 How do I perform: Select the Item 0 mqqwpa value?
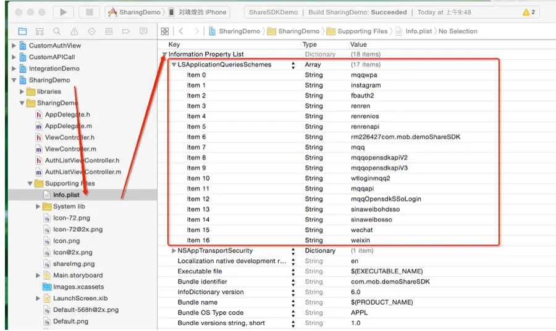click(364, 75)
